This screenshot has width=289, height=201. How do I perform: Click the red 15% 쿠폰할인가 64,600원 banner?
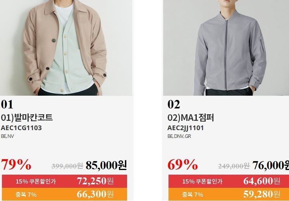point(229,181)
